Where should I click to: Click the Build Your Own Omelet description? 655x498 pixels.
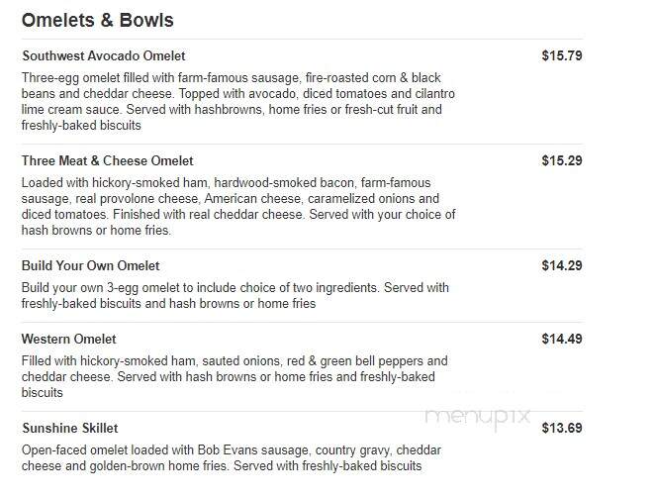click(x=235, y=296)
